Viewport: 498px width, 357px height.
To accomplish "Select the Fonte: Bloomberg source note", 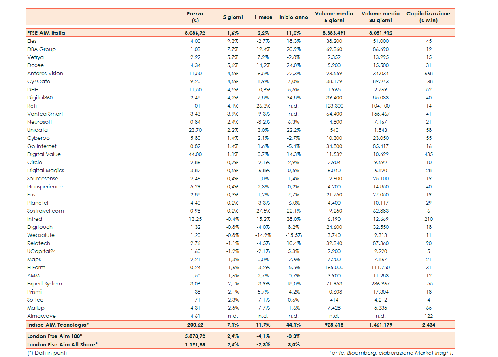I will tap(391, 353).
